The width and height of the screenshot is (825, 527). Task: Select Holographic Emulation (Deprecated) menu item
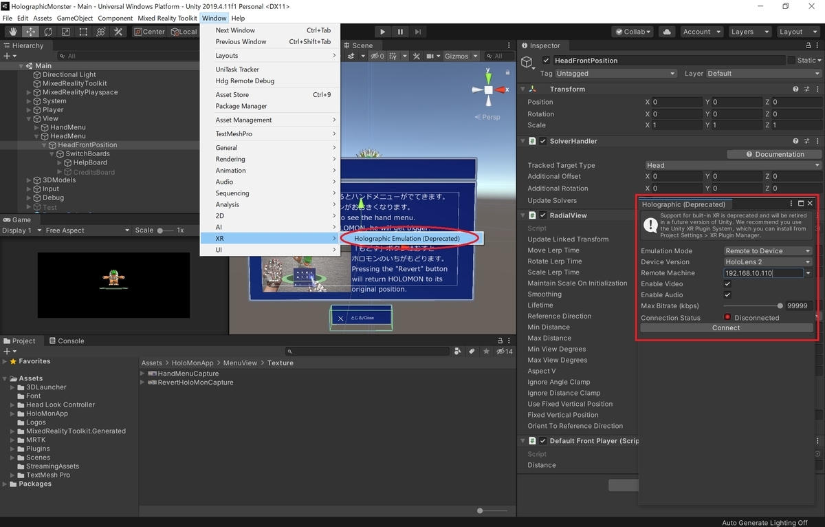(407, 238)
